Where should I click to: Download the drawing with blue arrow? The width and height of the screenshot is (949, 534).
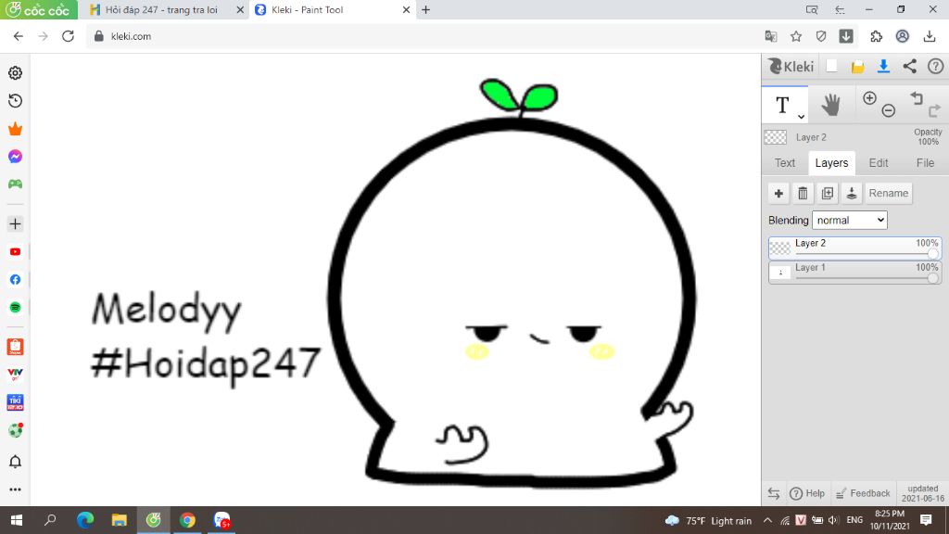(x=883, y=66)
